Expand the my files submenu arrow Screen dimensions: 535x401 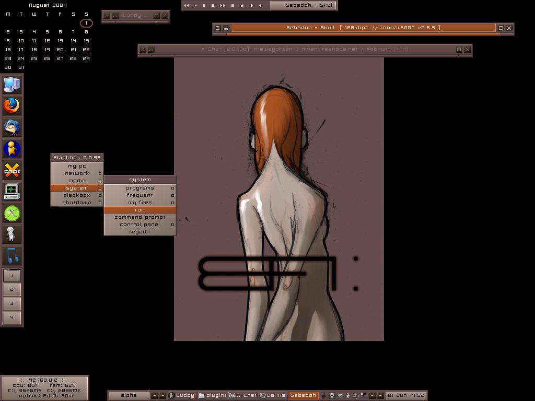point(172,203)
